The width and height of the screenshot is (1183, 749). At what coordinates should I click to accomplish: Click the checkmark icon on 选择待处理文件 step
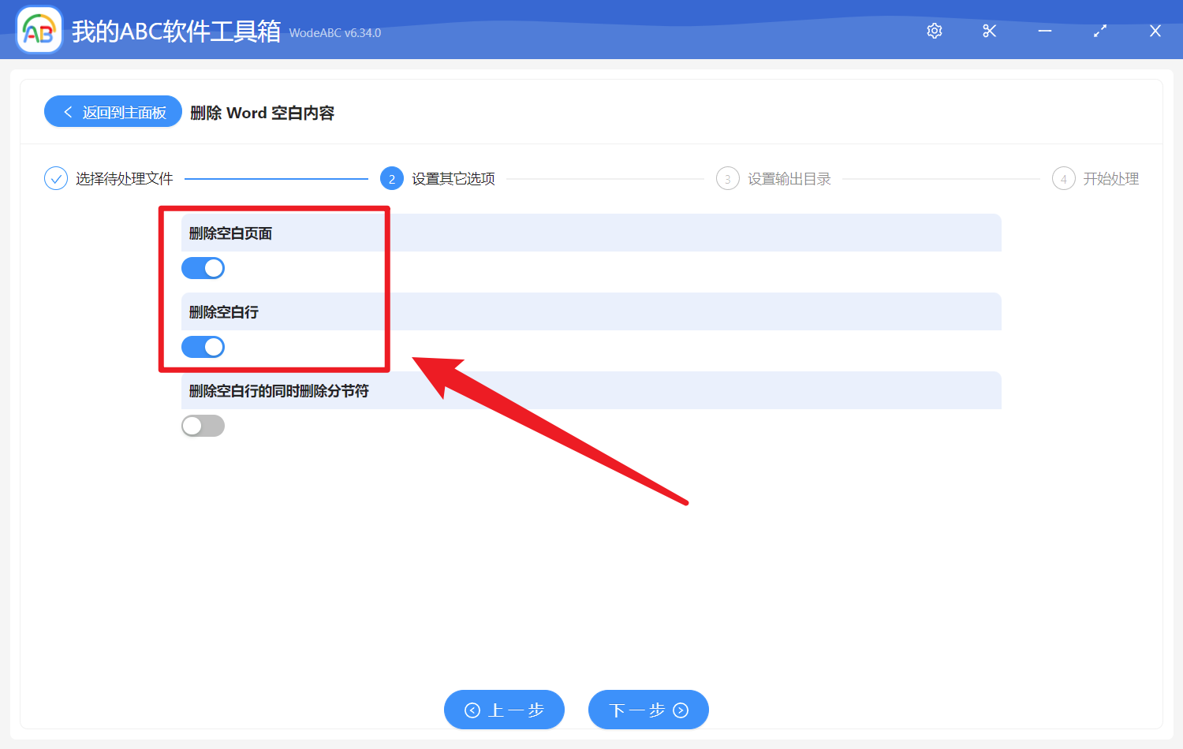55,178
